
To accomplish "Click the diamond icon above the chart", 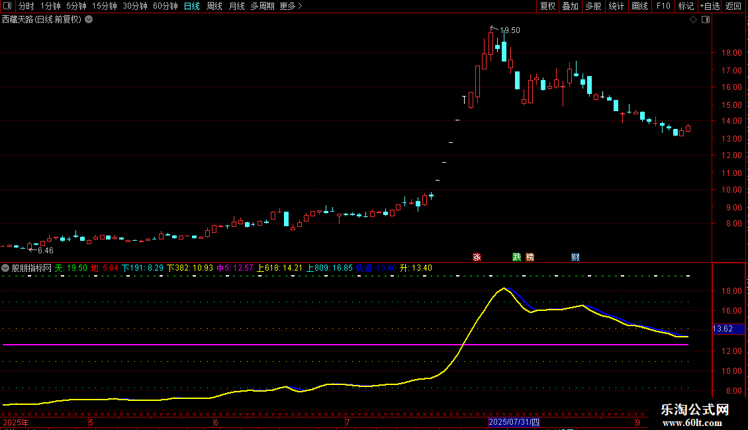I will pyautogui.click(x=693, y=20).
